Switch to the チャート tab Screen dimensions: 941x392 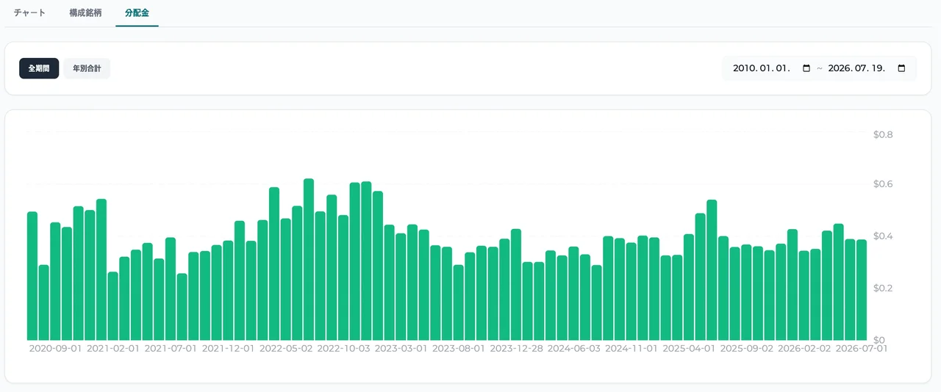coord(29,13)
